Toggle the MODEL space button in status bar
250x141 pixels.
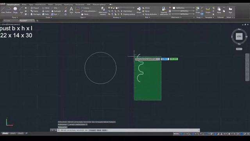(176, 134)
